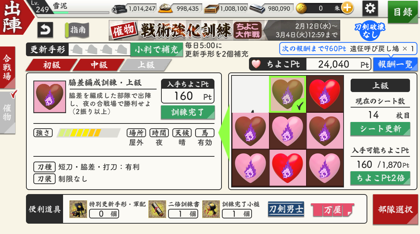
Task: Click the 部隊選択 red button
Action: [x=396, y=210]
